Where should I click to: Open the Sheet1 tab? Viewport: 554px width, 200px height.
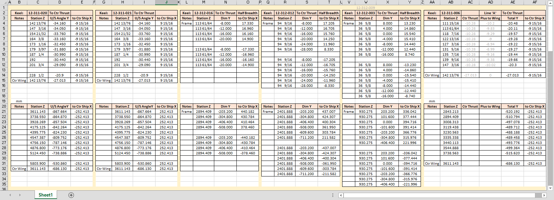pyautogui.click(x=46, y=195)
